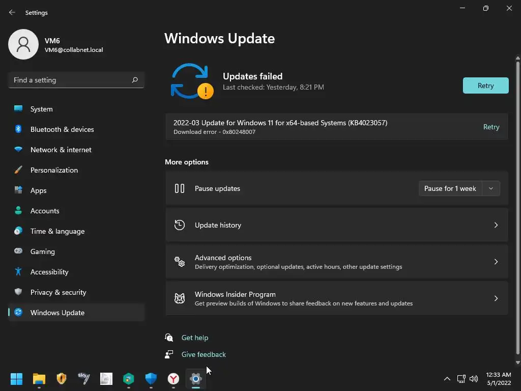The width and height of the screenshot is (521, 391).
Task: Open Update history row
Action: (x=337, y=225)
